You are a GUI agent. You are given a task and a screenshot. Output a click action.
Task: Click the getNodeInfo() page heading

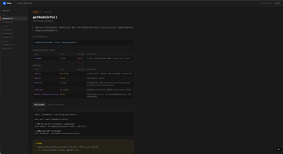pos(45,17)
